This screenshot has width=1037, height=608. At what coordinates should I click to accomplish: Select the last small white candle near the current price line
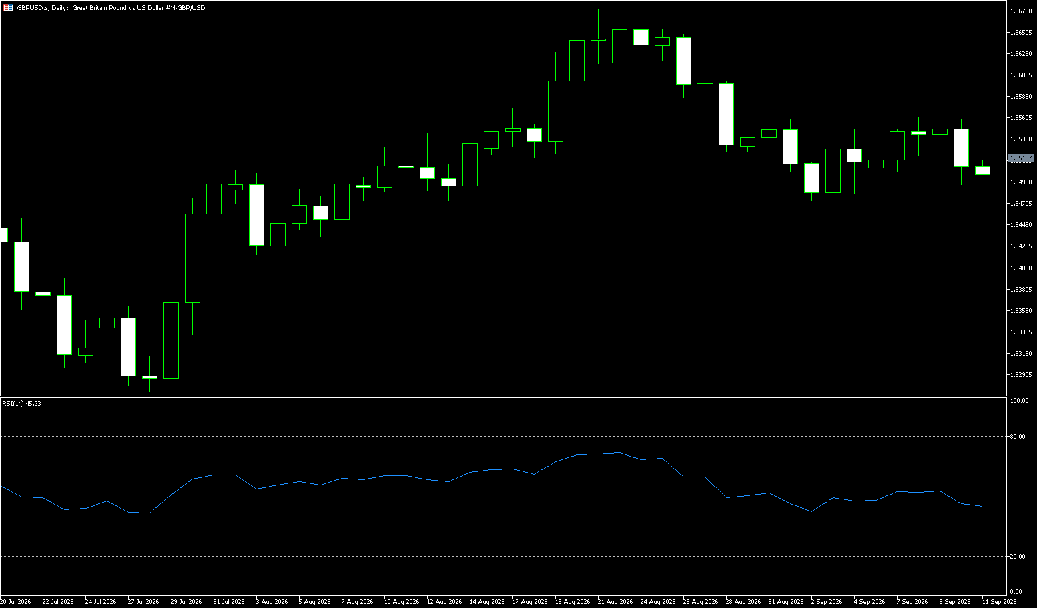click(x=982, y=171)
